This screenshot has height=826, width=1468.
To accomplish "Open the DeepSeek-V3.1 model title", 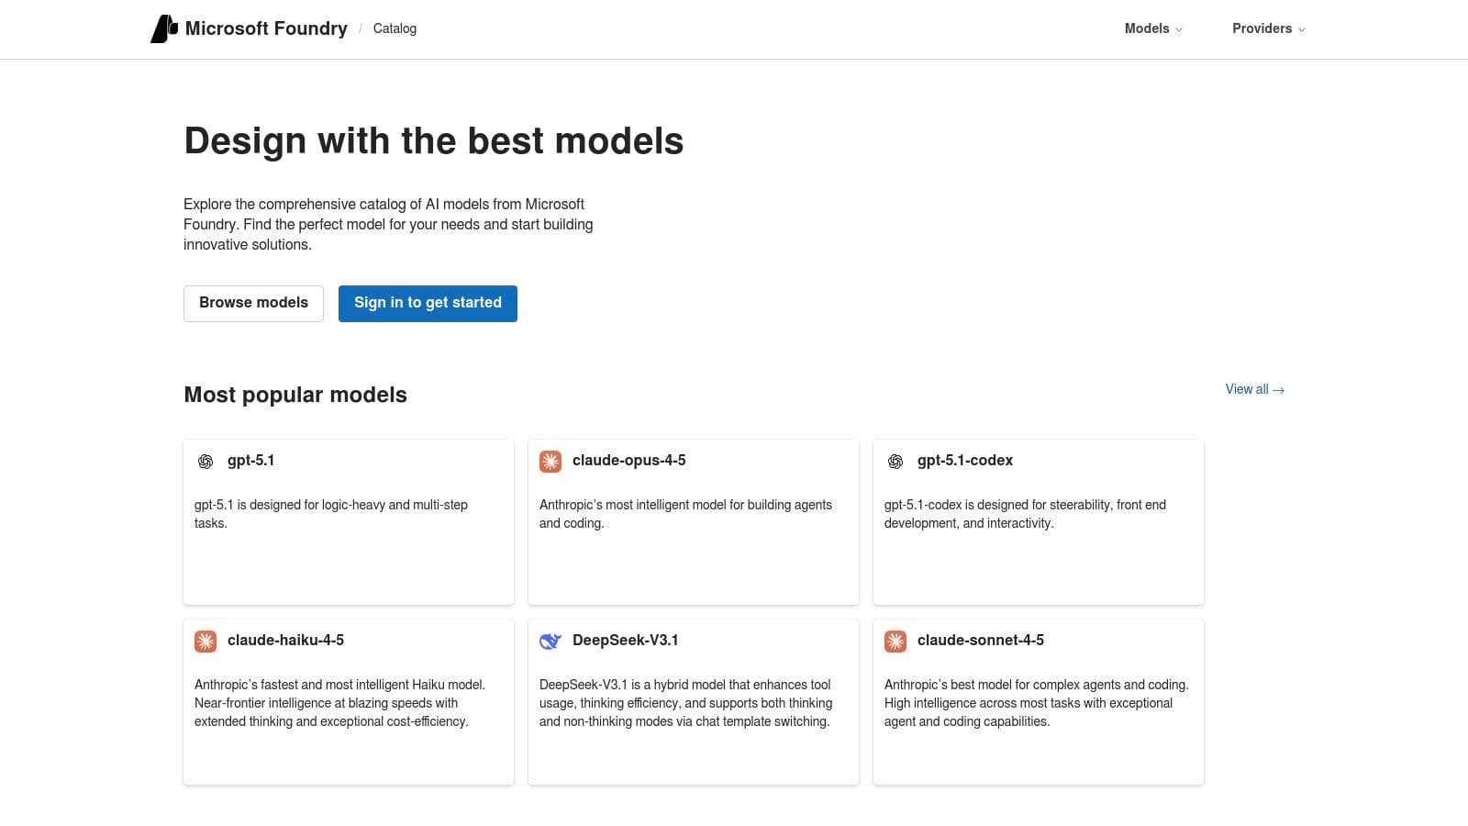I will point(625,641).
